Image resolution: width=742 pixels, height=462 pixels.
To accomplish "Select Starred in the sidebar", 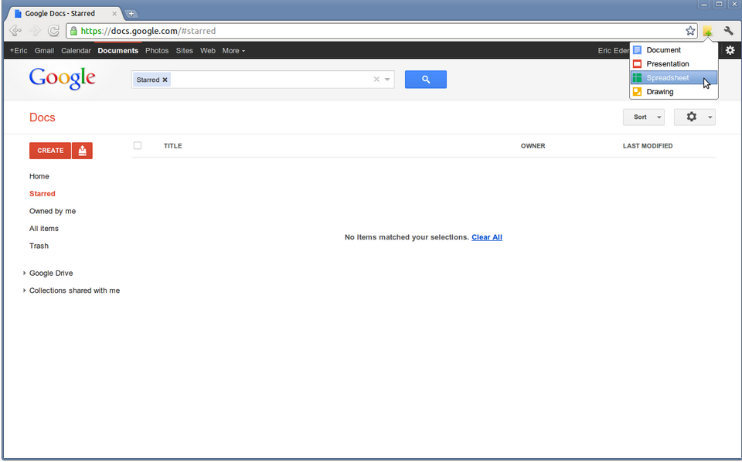I will tap(42, 194).
